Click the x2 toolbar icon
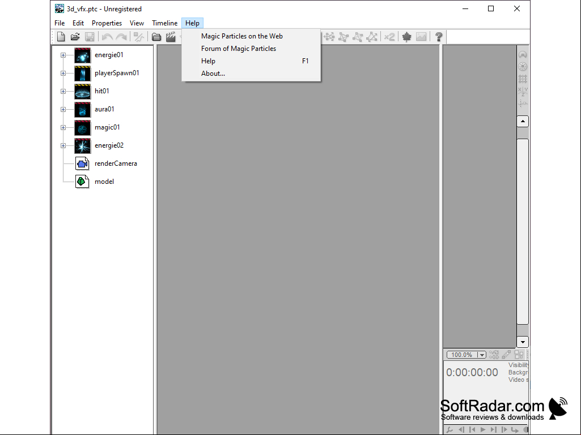This screenshot has width=581, height=435. tap(389, 37)
